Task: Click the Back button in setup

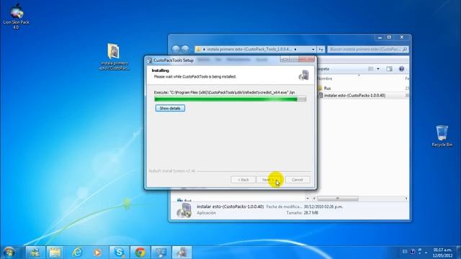Action: pyautogui.click(x=243, y=180)
